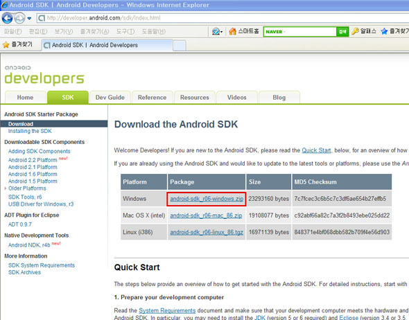Open Android 2.1 Platform link
The image size is (409, 320).
coord(33,167)
